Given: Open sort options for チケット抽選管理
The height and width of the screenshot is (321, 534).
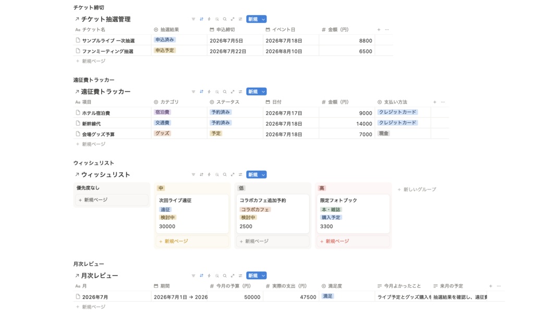Looking at the screenshot, I should click(201, 19).
